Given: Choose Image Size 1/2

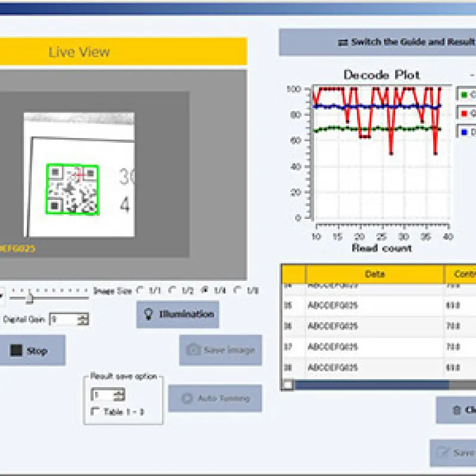Looking at the screenshot, I should [x=173, y=290].
